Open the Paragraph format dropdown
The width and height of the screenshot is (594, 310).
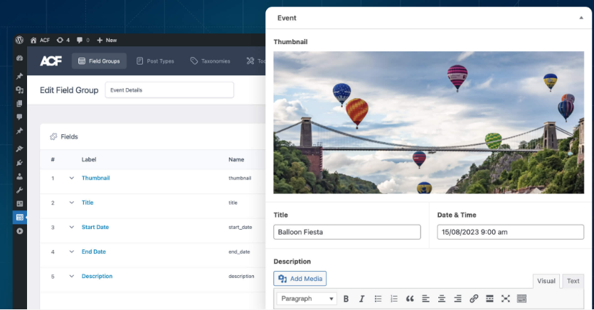pos(307,299)
